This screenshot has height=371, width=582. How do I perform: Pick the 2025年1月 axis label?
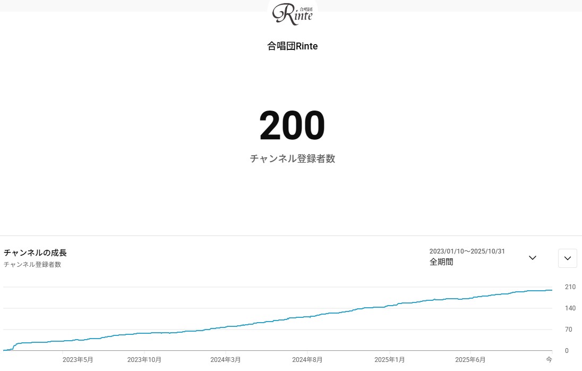point(389,360)
